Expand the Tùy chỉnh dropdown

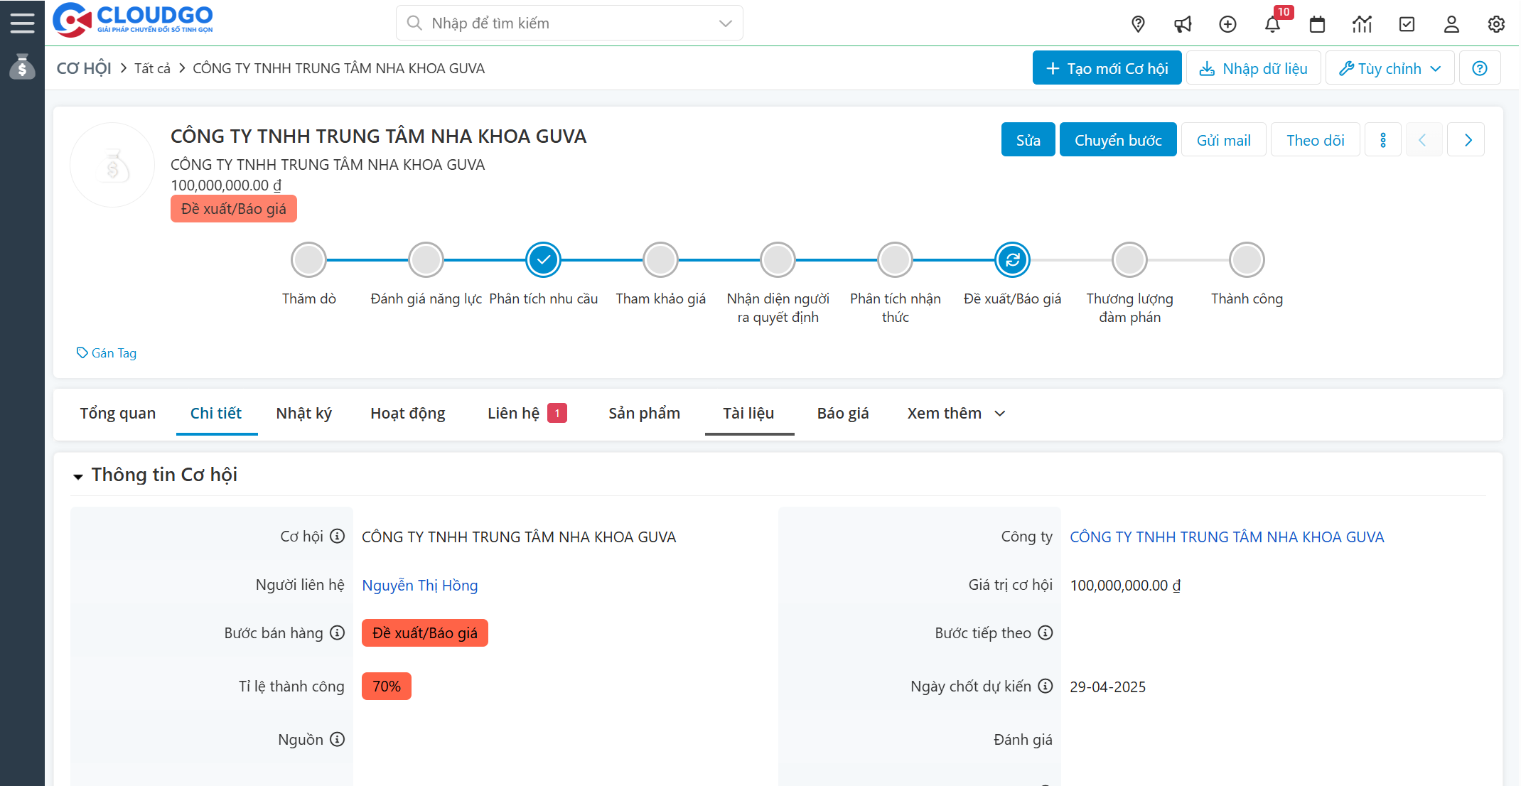click(x=1390, y=68)
